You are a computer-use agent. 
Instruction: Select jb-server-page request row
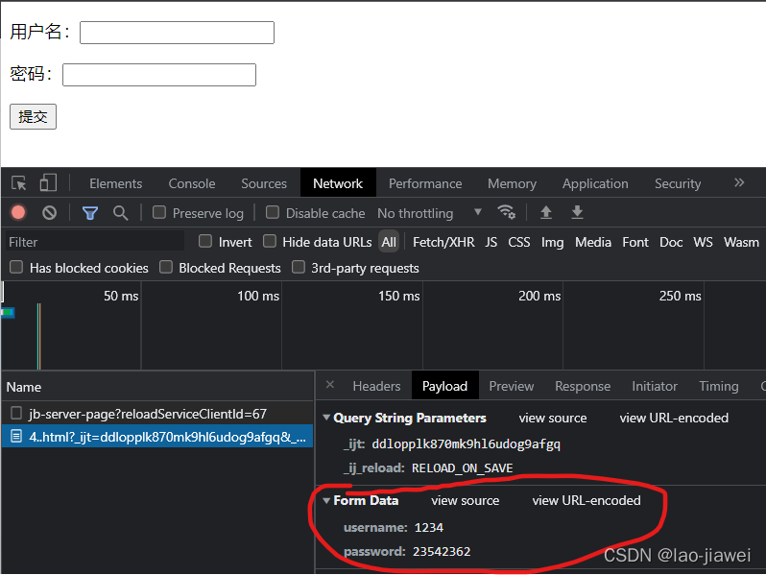157,414
